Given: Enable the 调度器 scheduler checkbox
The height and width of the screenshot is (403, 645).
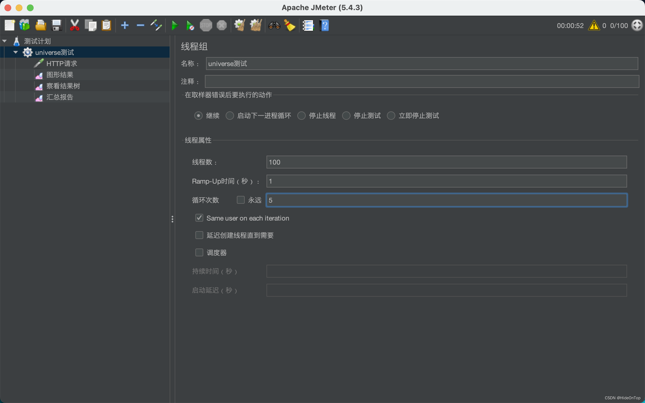Looking at the screenshot, I should [x=199, y=253].
